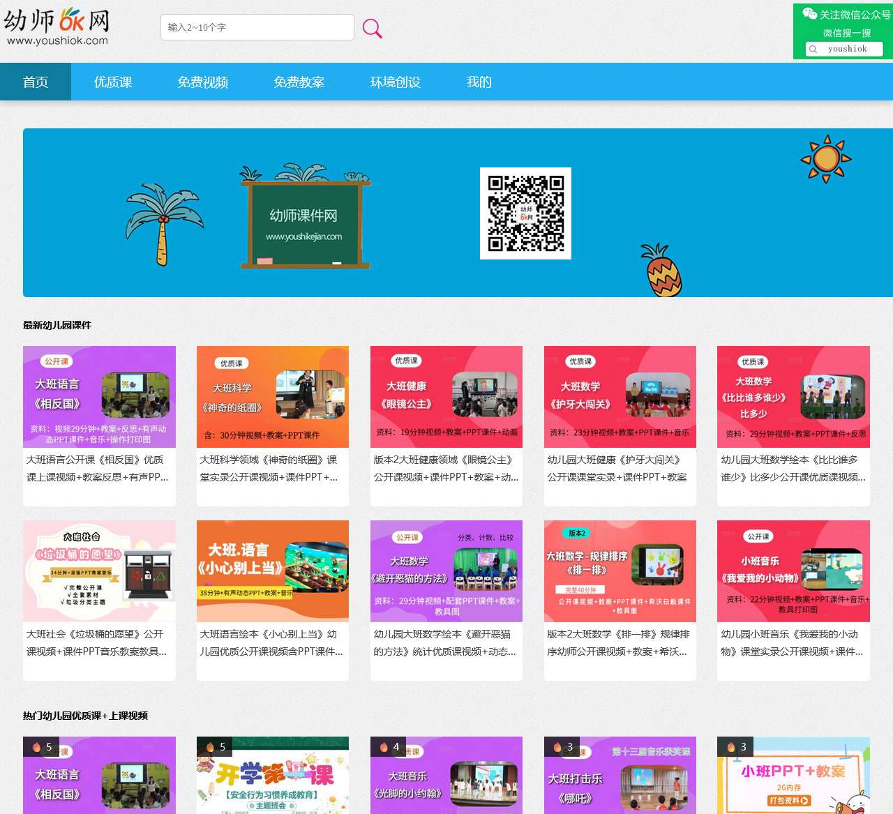Open 大班科学领域《神奇的纸圈》title link
This screenshot has height=814, width=893.
point(271,469)
